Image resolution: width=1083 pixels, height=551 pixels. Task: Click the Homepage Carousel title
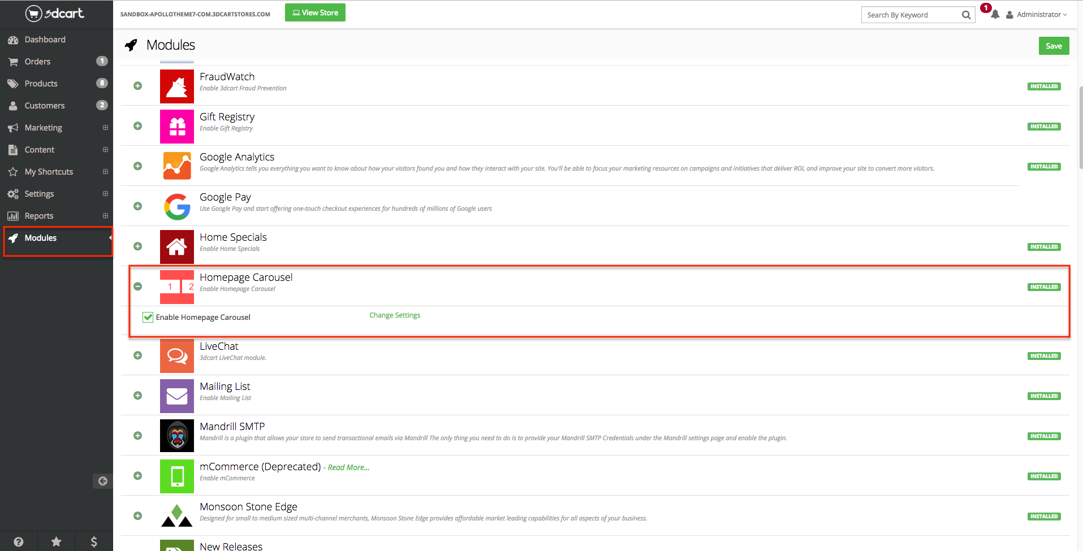pos(246,277)
